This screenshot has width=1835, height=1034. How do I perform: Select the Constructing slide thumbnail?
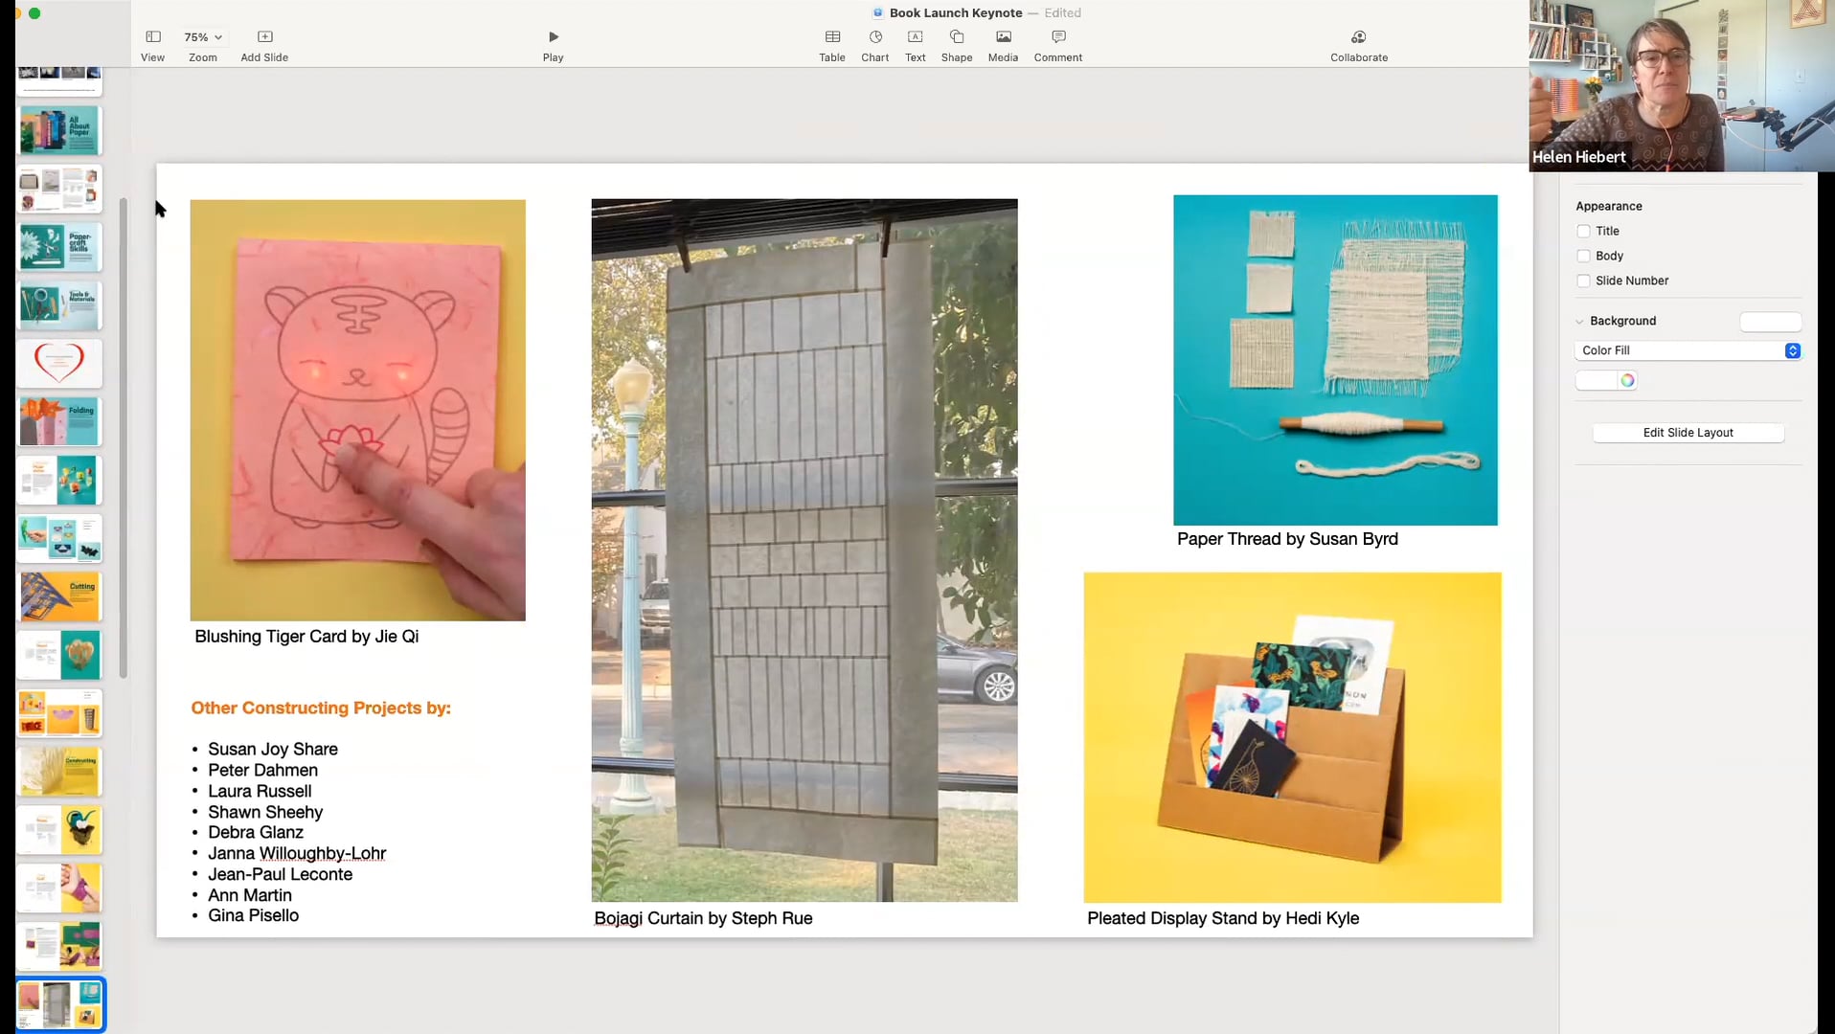[x=59, y=772]
